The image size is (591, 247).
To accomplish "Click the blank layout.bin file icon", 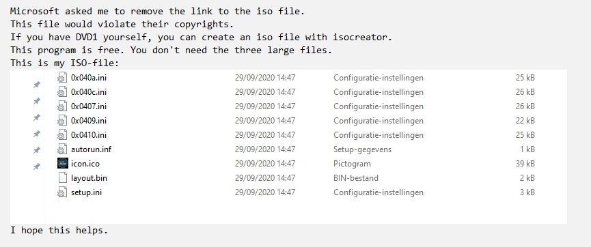I will point(62,177).
